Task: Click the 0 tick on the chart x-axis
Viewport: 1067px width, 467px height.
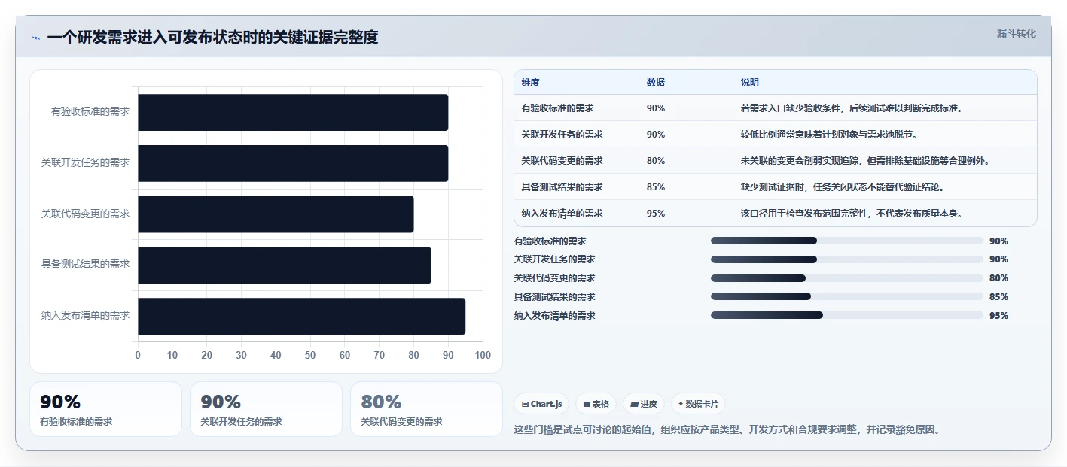Action: [x=138, y=356]
